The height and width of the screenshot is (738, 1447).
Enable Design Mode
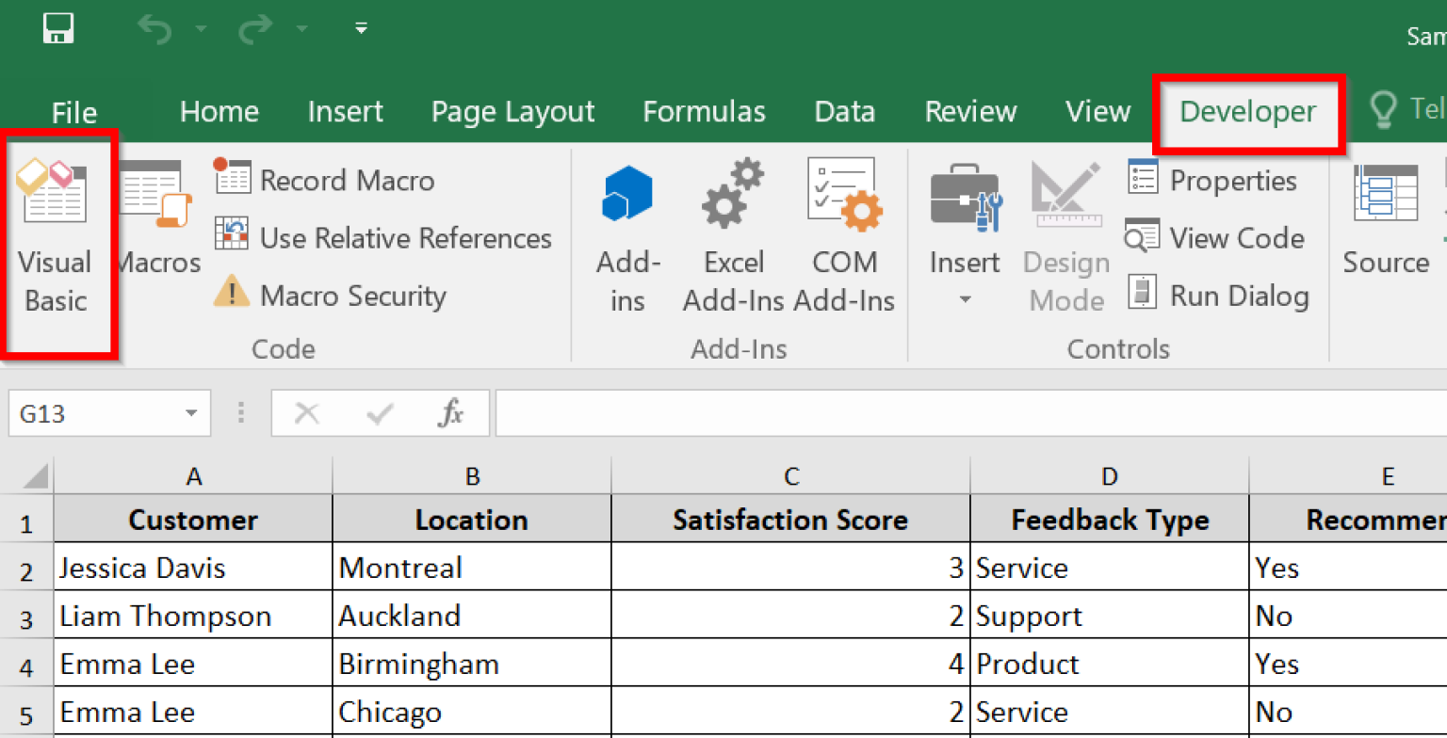[1065, 235]
